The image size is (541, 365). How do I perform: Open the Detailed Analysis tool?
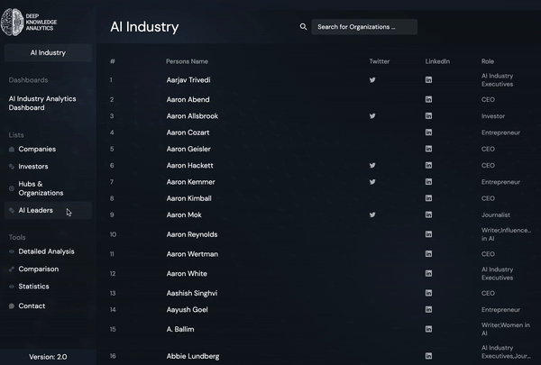coord(46,251)
